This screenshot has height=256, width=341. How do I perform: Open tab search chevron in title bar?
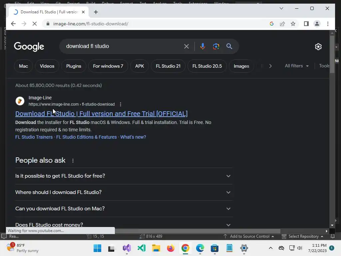point(281,8)
